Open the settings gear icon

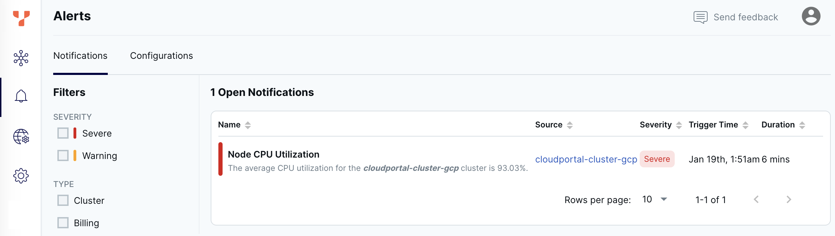(x=21, y=176)
